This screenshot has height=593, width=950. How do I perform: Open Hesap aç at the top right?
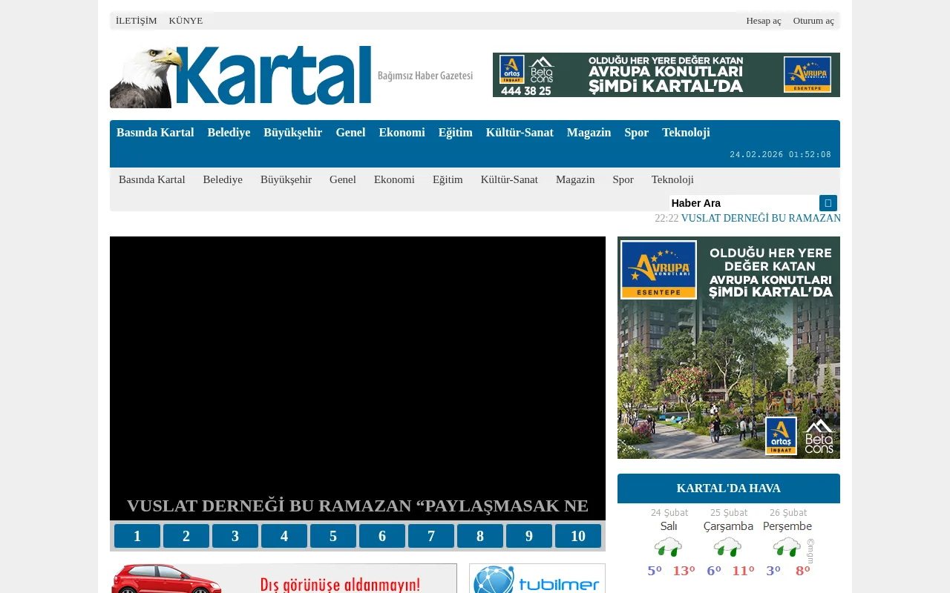coord(764,20)
